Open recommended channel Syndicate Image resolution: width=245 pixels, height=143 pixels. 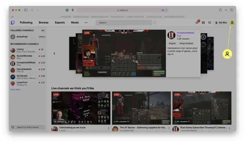[28, 77]
